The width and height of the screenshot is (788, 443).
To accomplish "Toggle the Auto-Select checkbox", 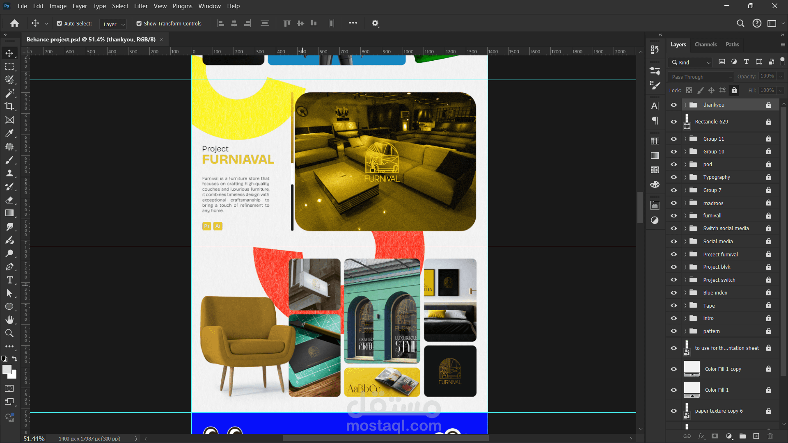I will (60, 24).
